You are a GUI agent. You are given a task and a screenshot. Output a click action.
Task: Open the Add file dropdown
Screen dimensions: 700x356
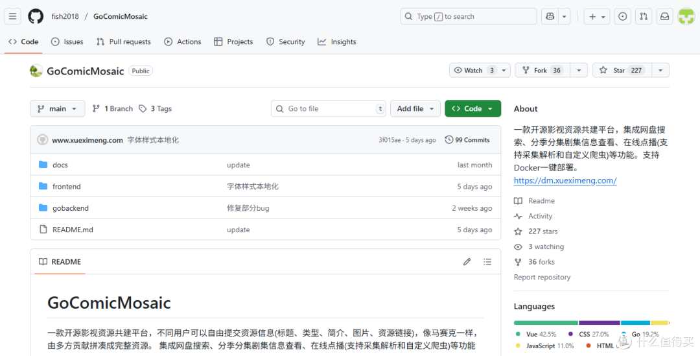point(415,108)
